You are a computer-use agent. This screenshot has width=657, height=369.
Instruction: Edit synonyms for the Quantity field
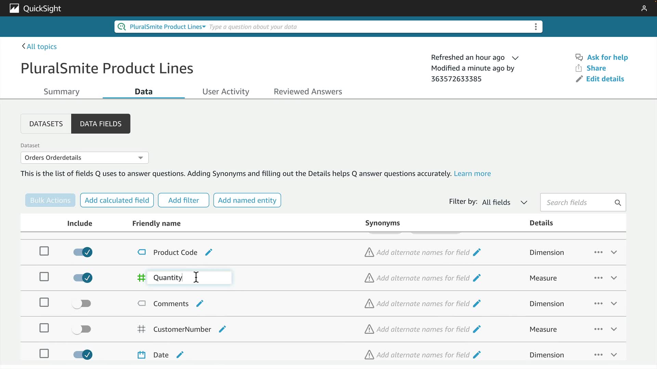pos(477,278)
